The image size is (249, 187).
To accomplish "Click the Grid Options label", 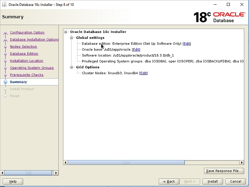I will click(x=88, y=67).
